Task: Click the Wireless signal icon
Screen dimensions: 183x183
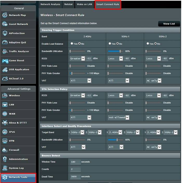Action: click(x=5, y=96)
